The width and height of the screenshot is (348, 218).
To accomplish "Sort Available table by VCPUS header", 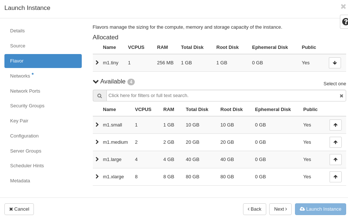I will [143, 110].
